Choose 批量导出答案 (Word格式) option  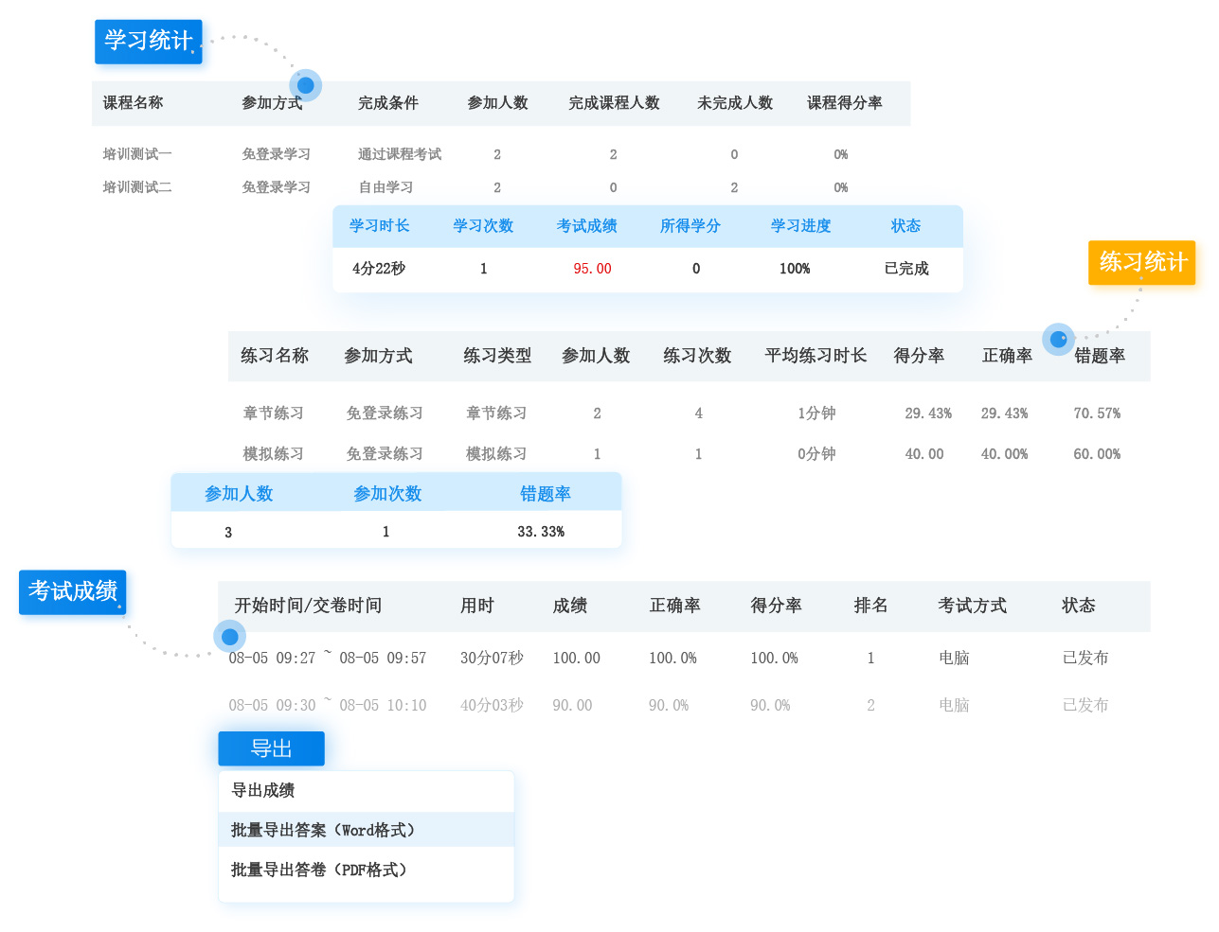click(323, 830)
